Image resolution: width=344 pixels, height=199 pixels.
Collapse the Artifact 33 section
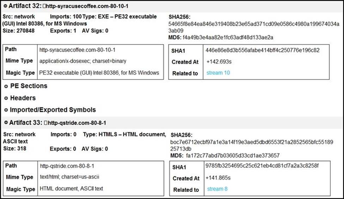click(x=6, y=122)
